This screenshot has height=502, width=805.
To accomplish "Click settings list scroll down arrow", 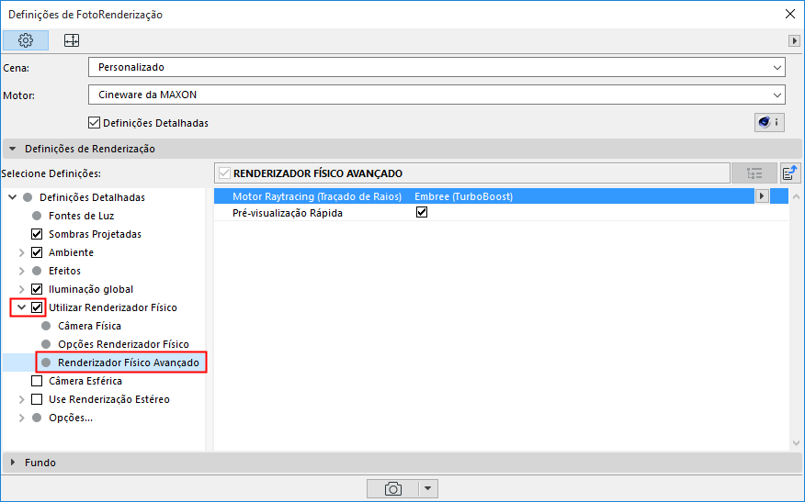I will [796, 443].
